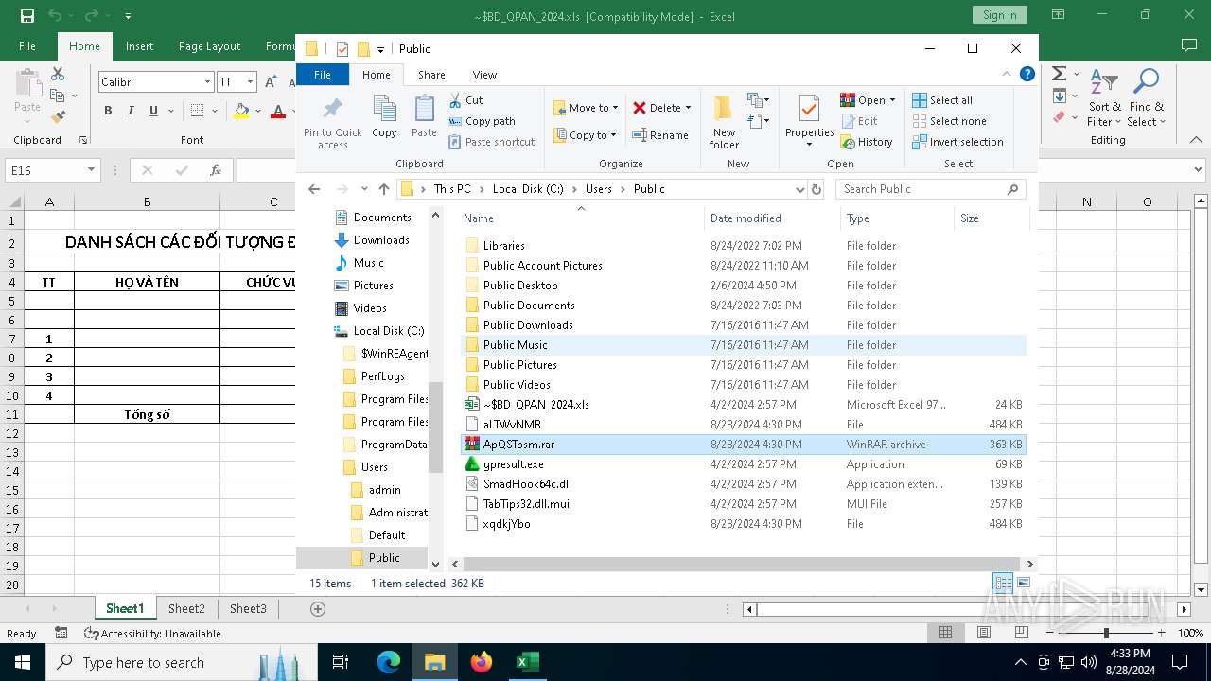
Task: Click Excel Format Painter brush icon
Action: pos(58,117)
